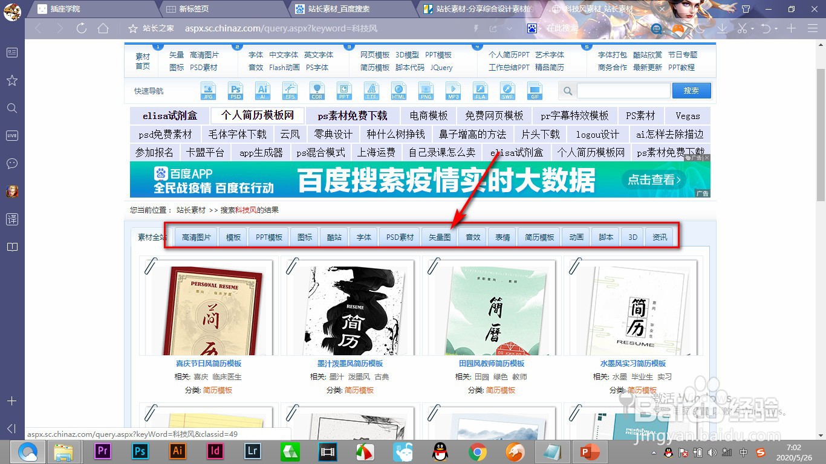Click the 点击查看 banner button
This screenshot has width=826, height=464.
[x=653, y=179]
